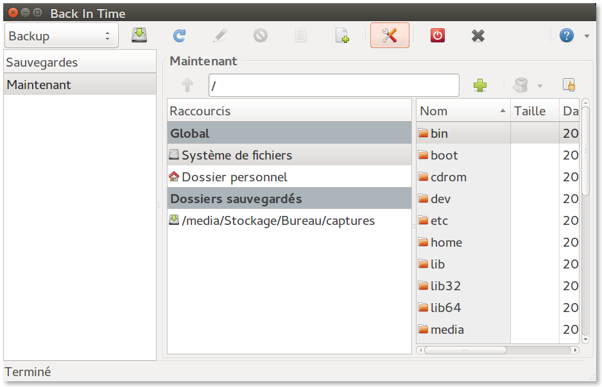Select Maintenant in the snapshots list

(80, 85)
